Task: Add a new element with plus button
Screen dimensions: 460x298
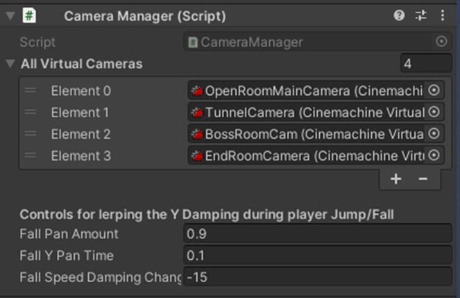Action: pos(395,179)
